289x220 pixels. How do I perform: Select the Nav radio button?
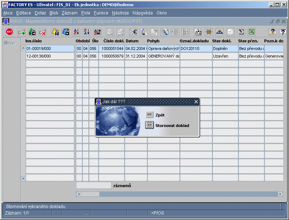click(6, 43)
